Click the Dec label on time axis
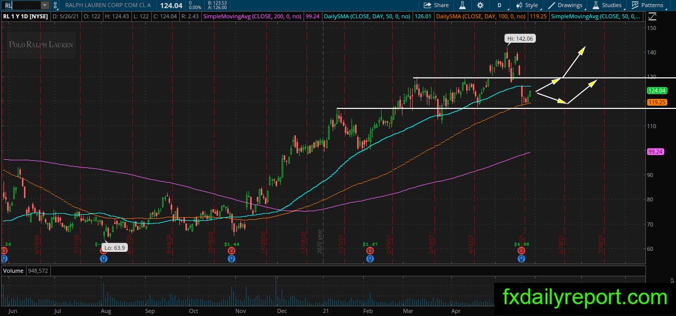This screenshot has width=676, height=316. [282, 310]
